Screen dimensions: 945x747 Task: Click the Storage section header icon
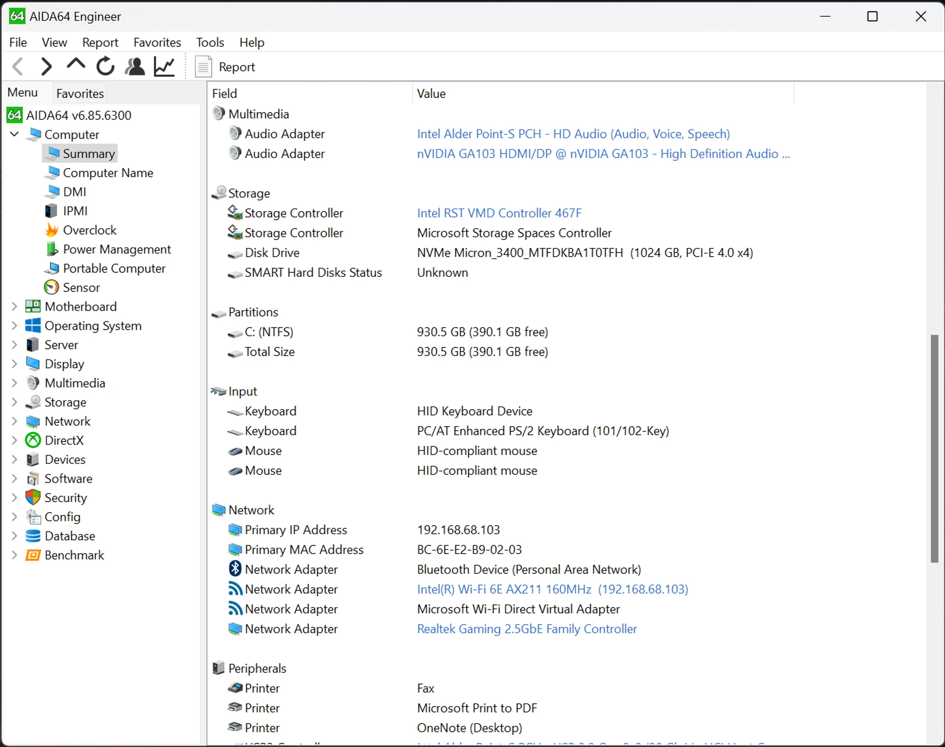220,193
